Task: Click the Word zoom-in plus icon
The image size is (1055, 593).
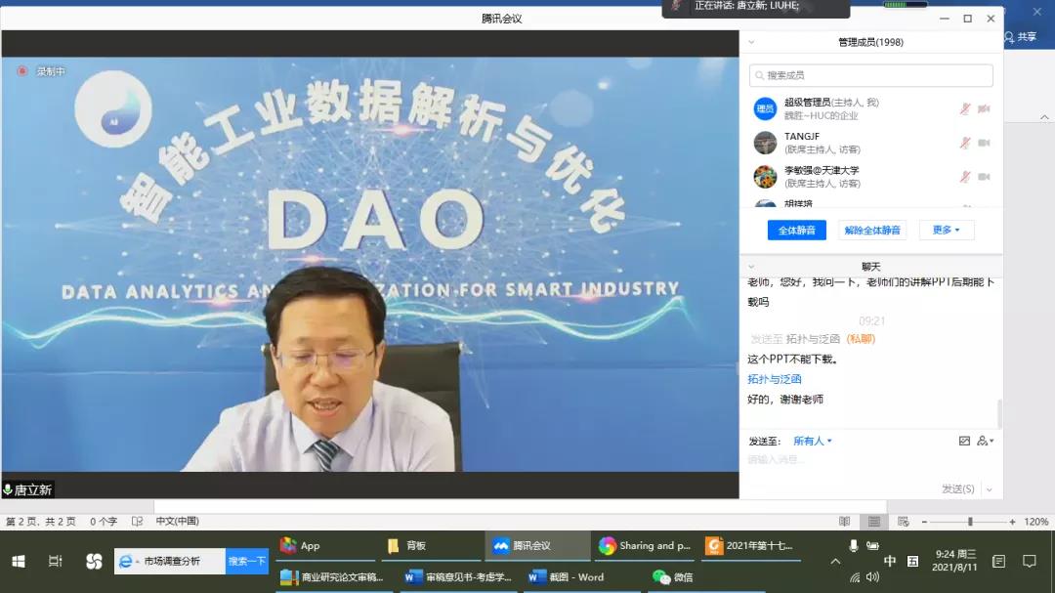Action: [1012, 522]
